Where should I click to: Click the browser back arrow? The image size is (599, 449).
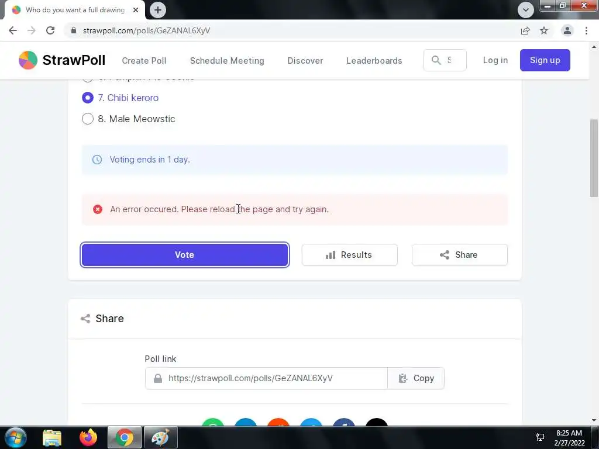(13, 30)
